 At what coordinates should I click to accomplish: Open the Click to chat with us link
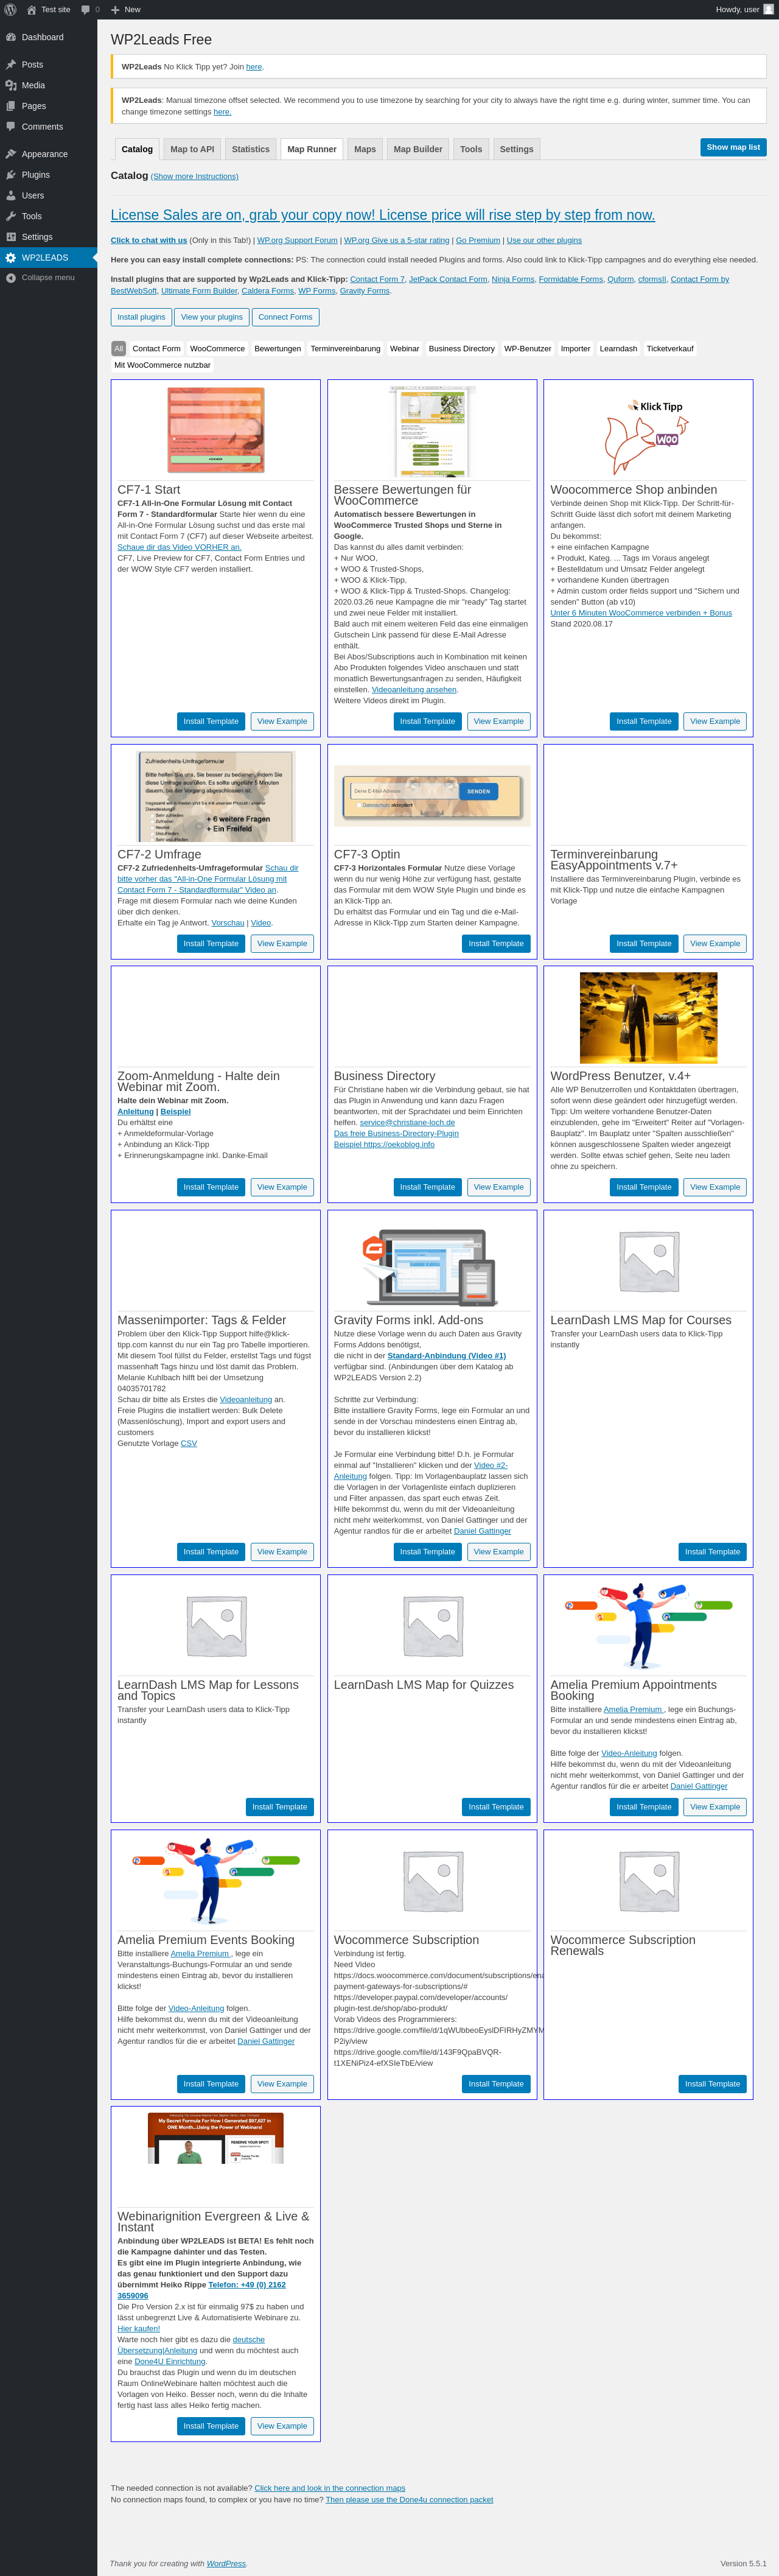click(149, 240)
